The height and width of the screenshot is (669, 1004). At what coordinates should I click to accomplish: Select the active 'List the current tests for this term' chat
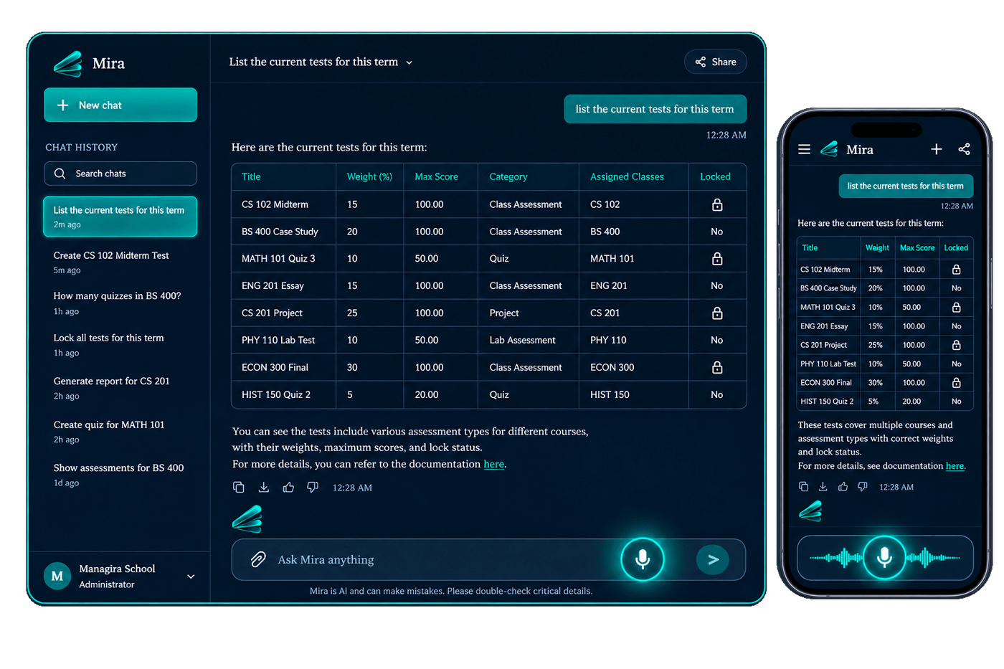(120, 217)
